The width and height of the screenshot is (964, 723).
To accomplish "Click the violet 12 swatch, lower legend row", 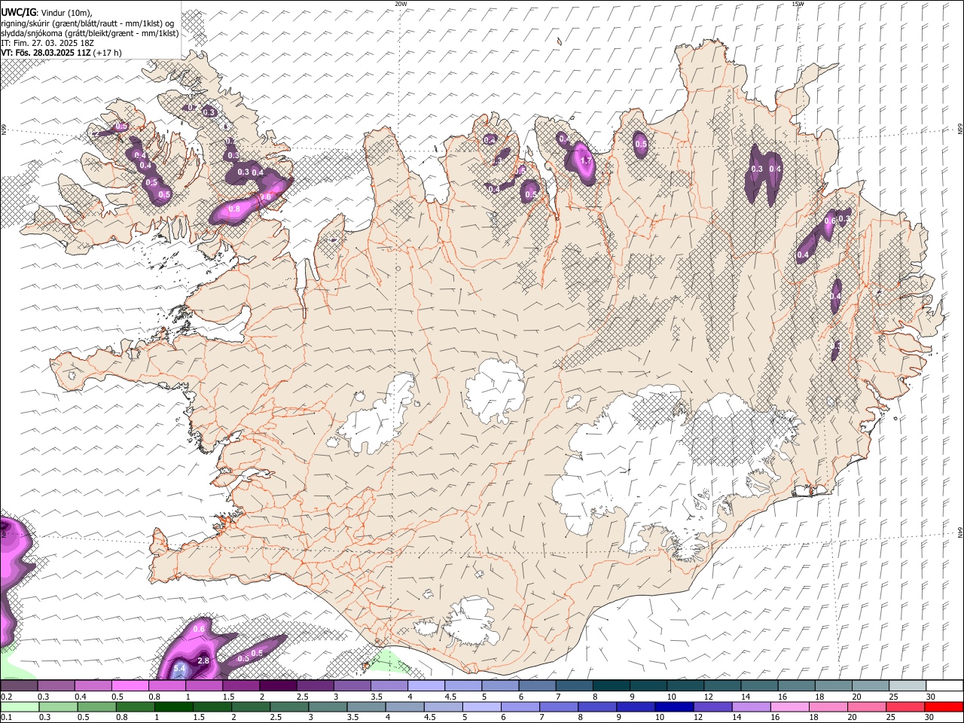I will pyautogui.click(x=712, y=706).
